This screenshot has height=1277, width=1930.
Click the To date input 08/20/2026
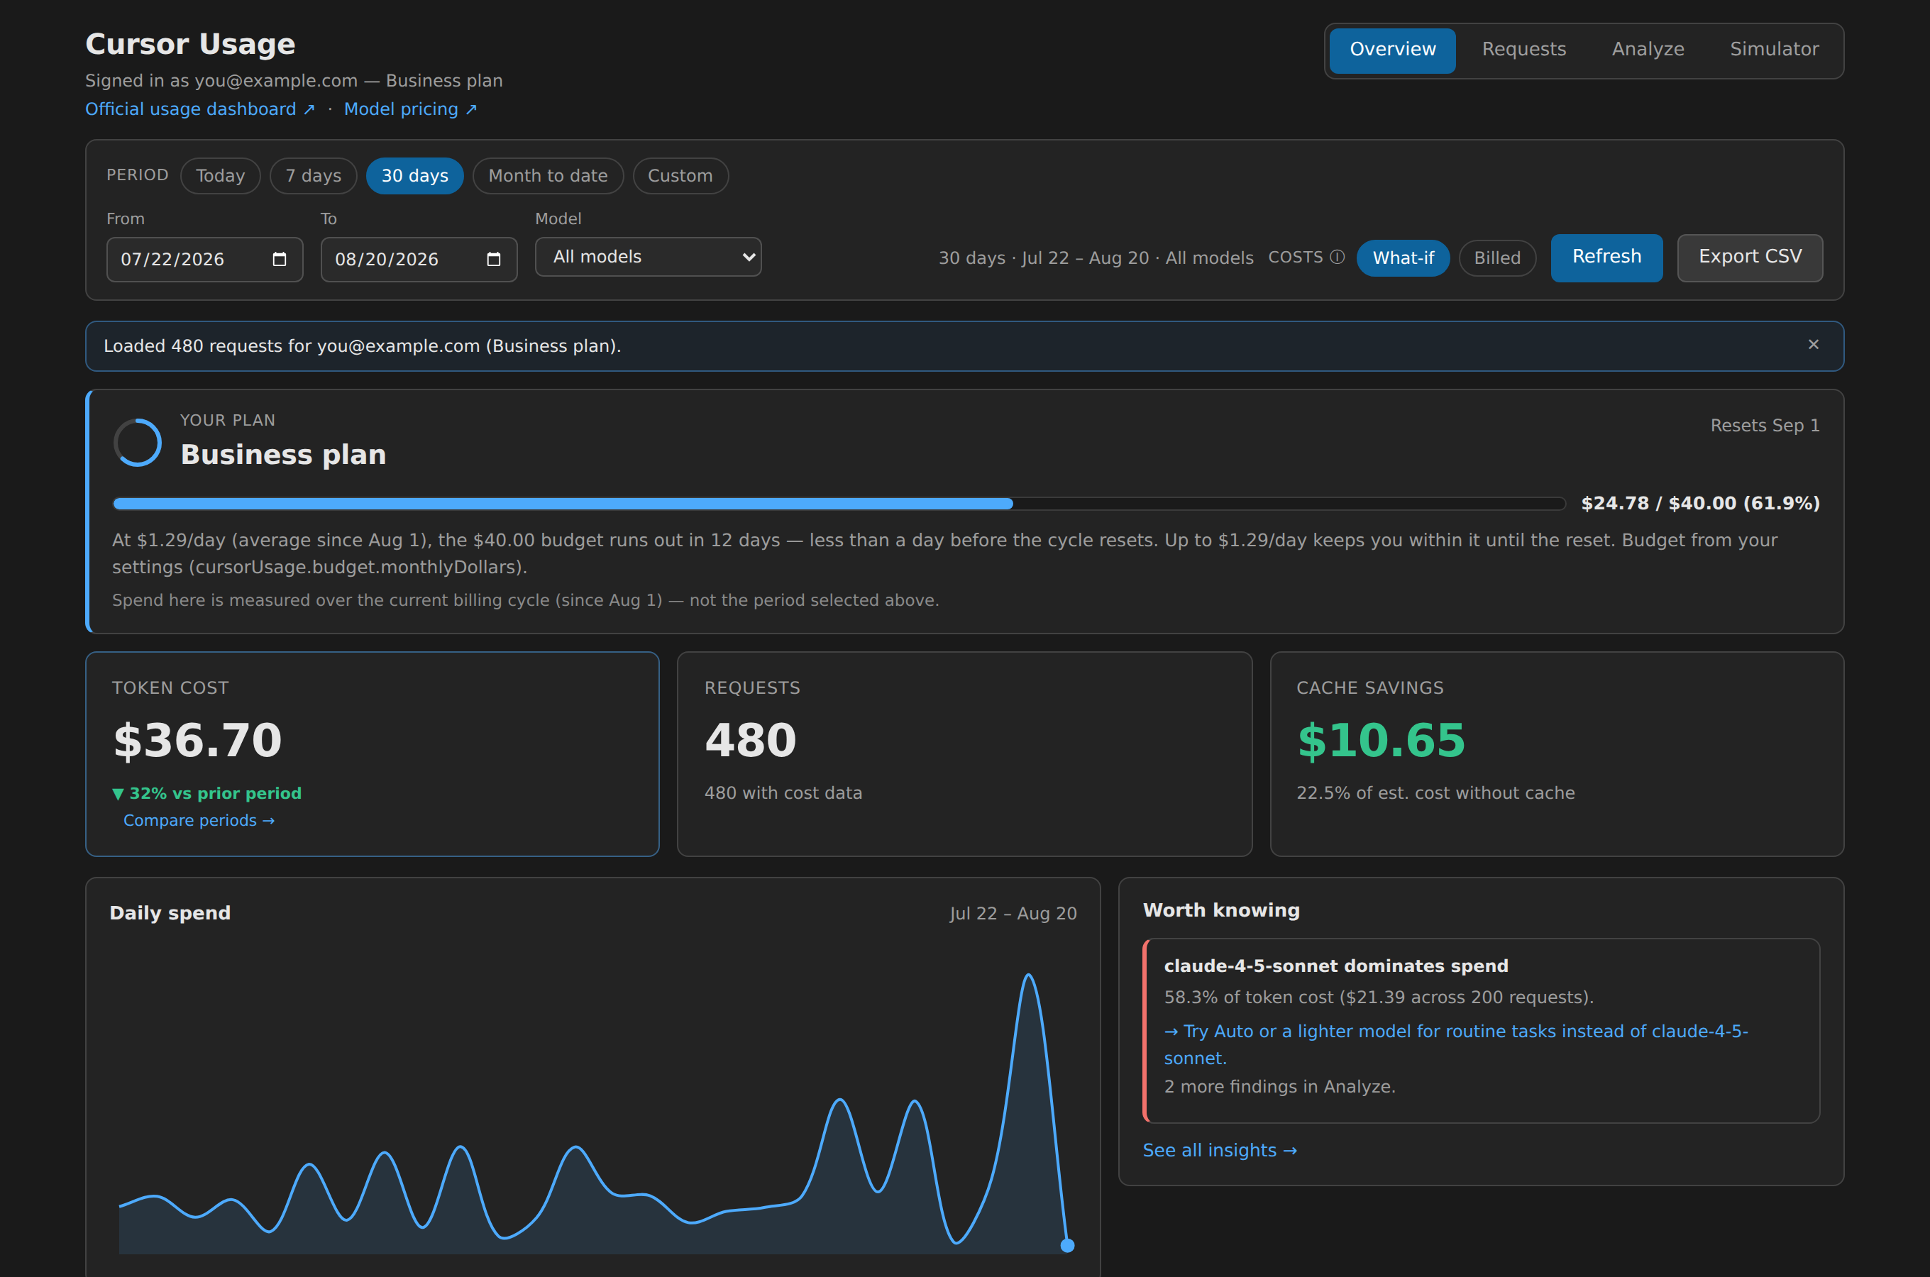click(x=419, y=259)
